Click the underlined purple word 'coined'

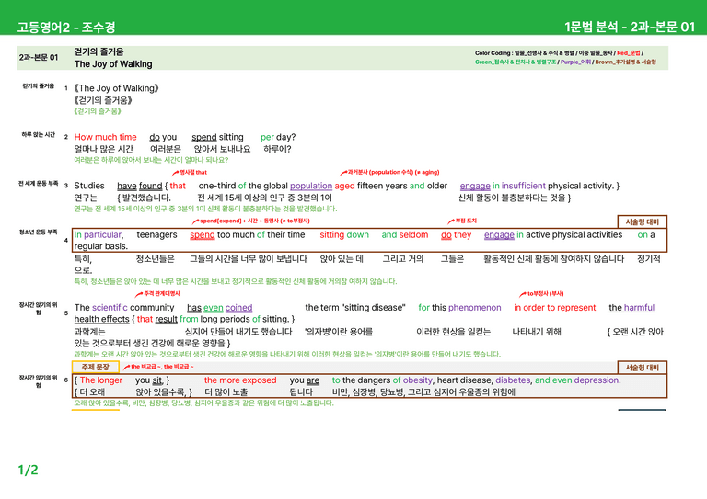tap(238, 308)
